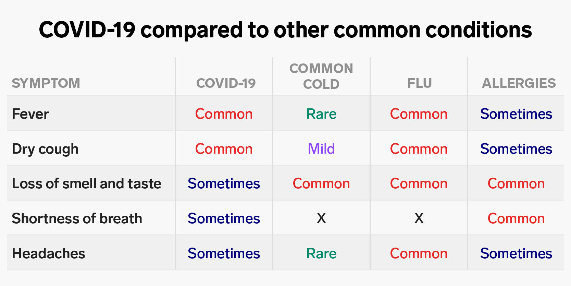Click the Shortness of breath label
The image size is (571, 286).
pyautogui.click(x=77, y=218)
